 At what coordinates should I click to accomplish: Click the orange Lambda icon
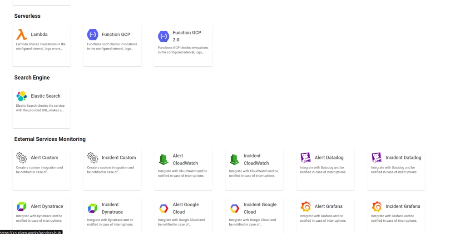pyautogui.click(x=21, y=35)
